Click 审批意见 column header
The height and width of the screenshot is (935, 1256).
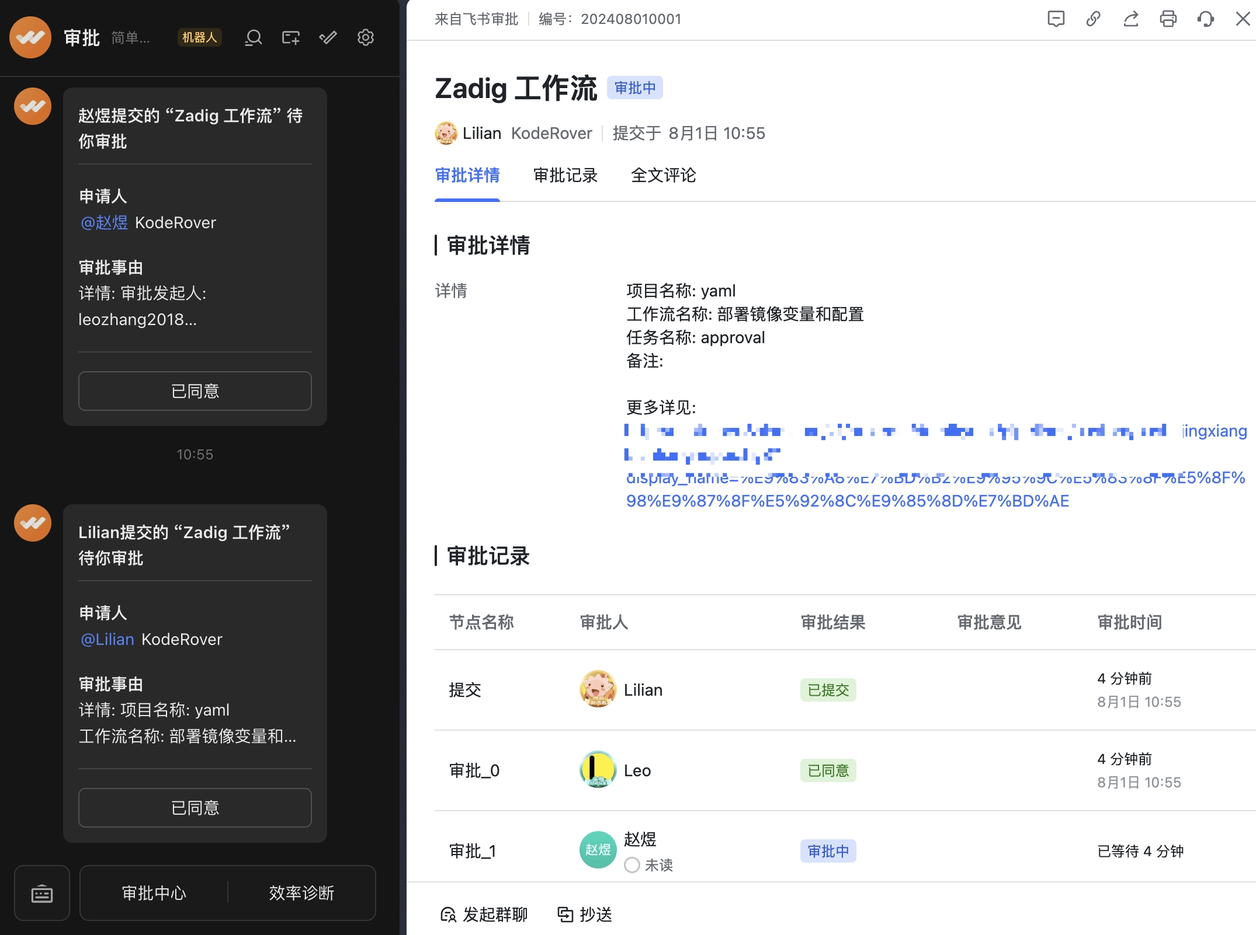(x=990, y=622)
